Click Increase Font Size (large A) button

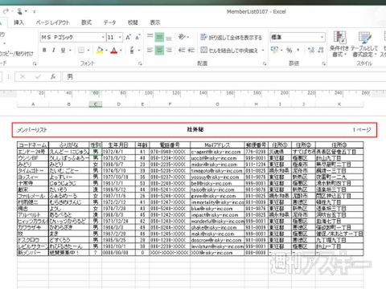(x=128, y=37)
